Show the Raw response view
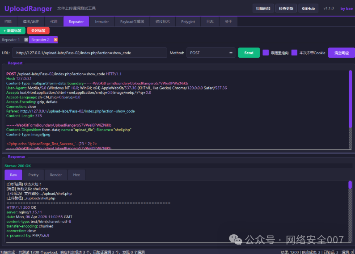The height and width of the screenshot is (254, 355). pyautogui.click(x=13, y=175)
